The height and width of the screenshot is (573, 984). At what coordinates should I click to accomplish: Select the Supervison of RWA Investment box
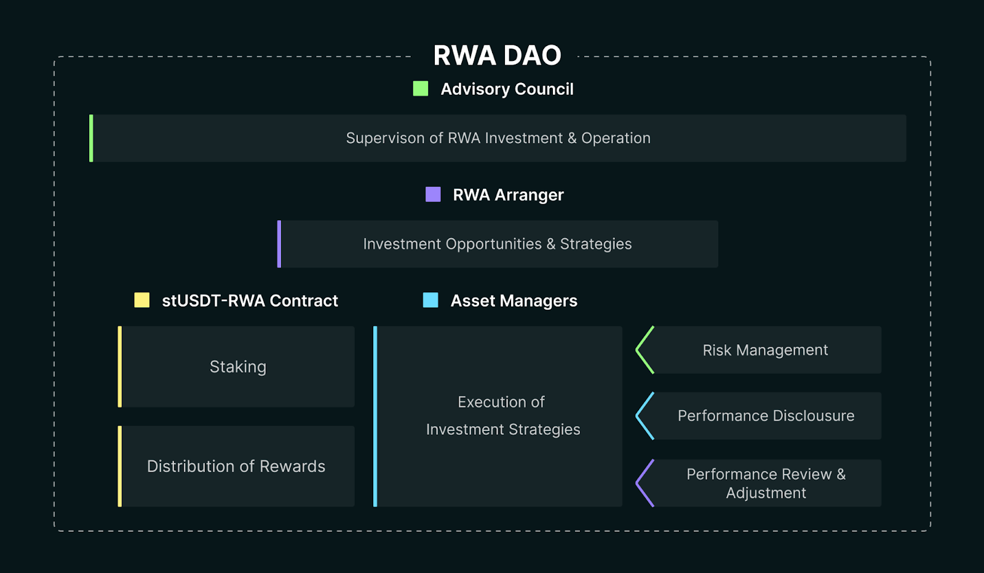(x=498, y=138)
